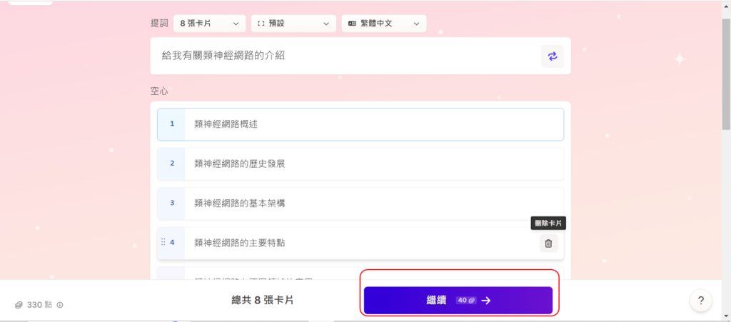Click the drag handle beside card 4
This screenshot has height=322, width=731.
[163, 243]
